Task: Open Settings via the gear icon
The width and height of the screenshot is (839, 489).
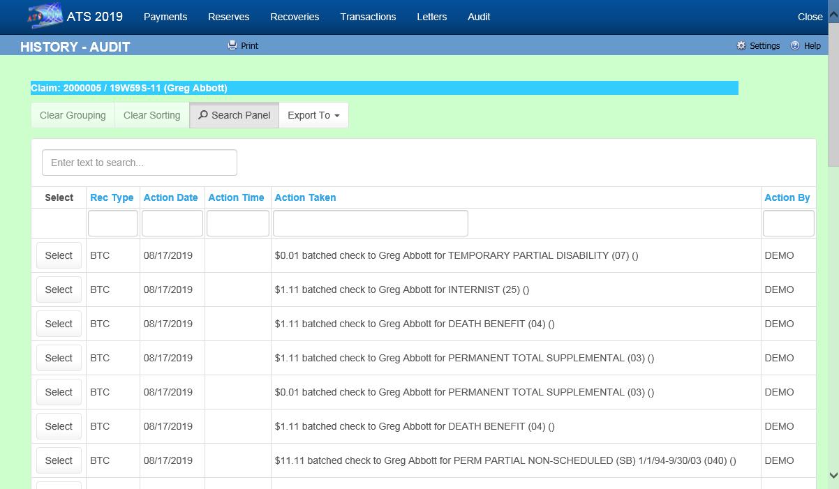Action: 741,45
